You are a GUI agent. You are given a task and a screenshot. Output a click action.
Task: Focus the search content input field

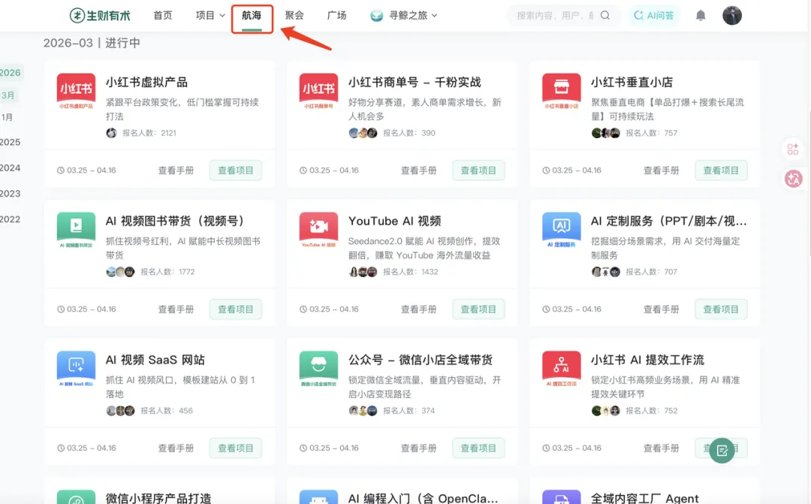click(555, 16)
